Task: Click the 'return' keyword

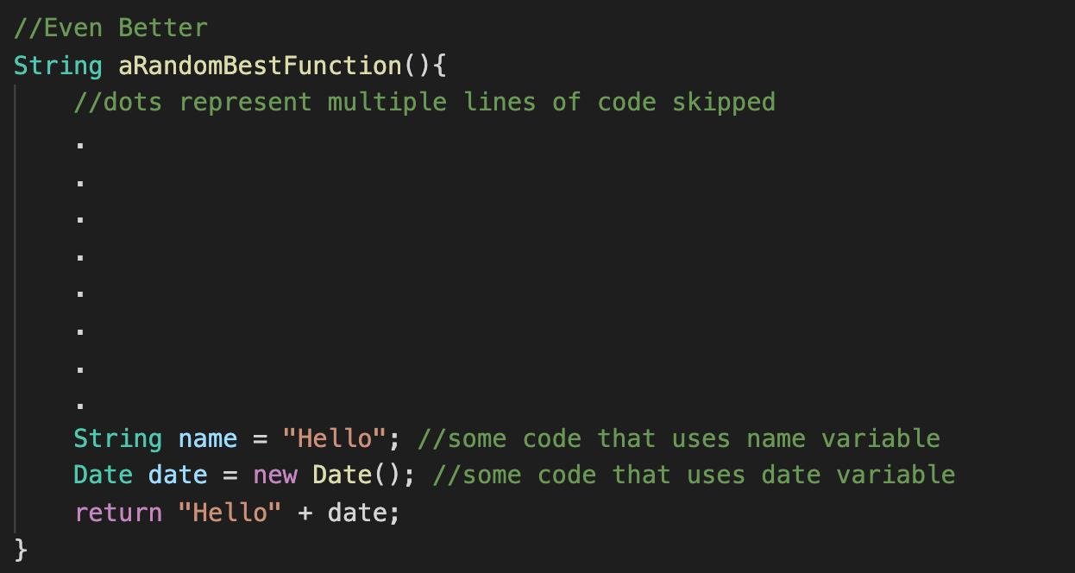Action: click(118, 513)
